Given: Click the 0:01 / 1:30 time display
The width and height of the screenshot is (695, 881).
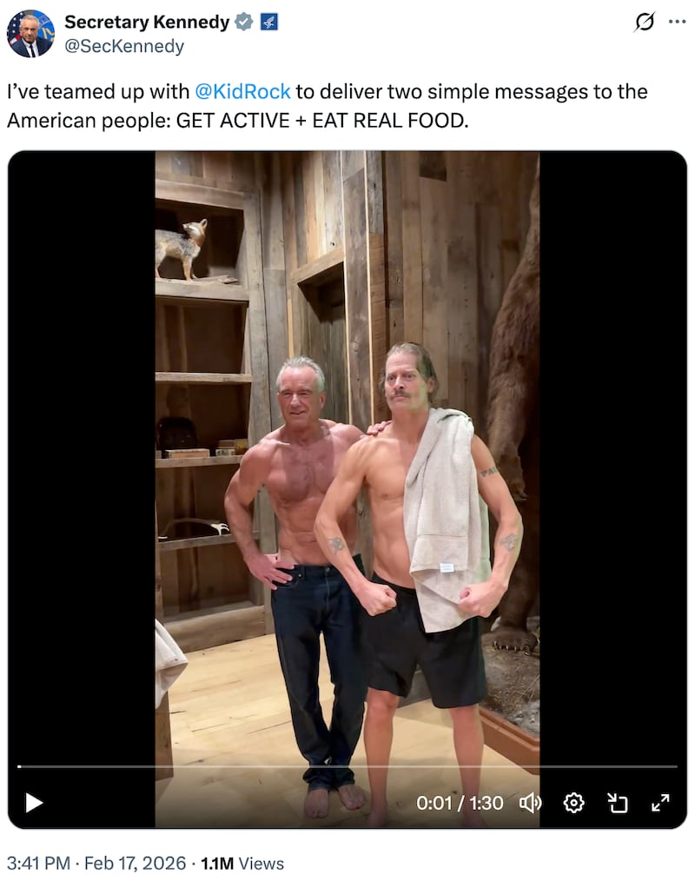Looking at the screenshot, I should 460,803.
